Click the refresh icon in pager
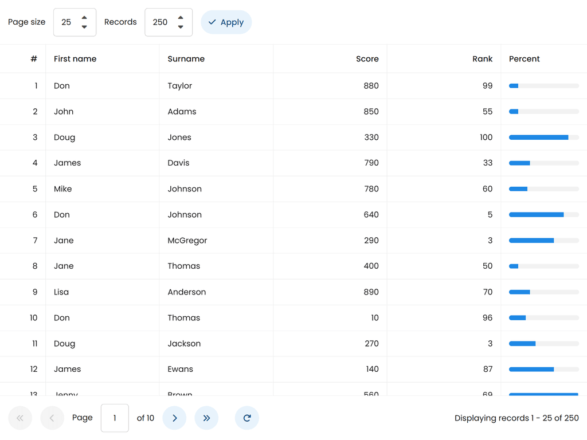The width and height of the screenshot is (587, 440). [x=247, y=418]
